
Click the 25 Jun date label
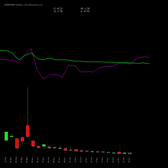click(129, 160)
